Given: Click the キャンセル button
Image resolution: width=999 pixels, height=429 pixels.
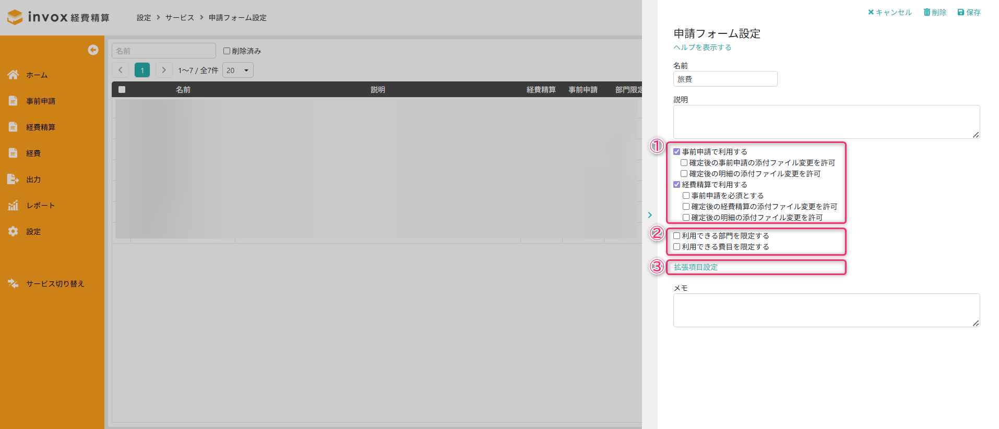Looking at the screenshot, I should coord(890,12).
